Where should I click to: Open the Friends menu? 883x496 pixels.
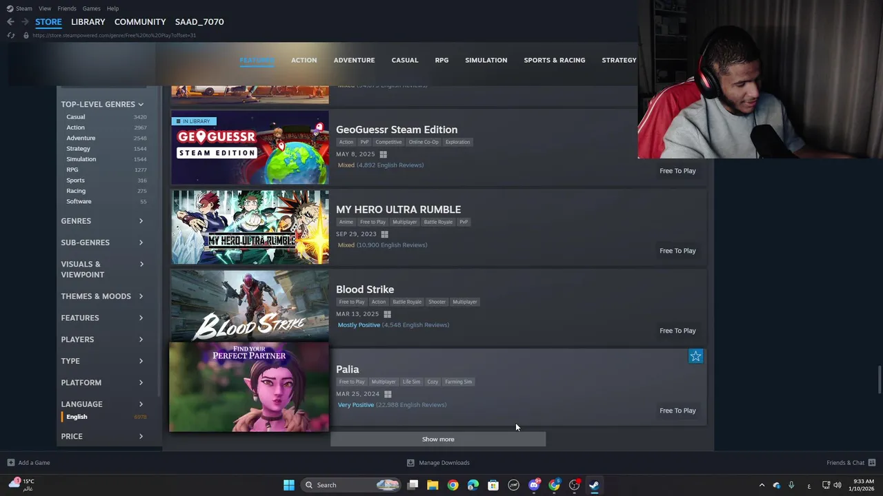tap(67, 8)
